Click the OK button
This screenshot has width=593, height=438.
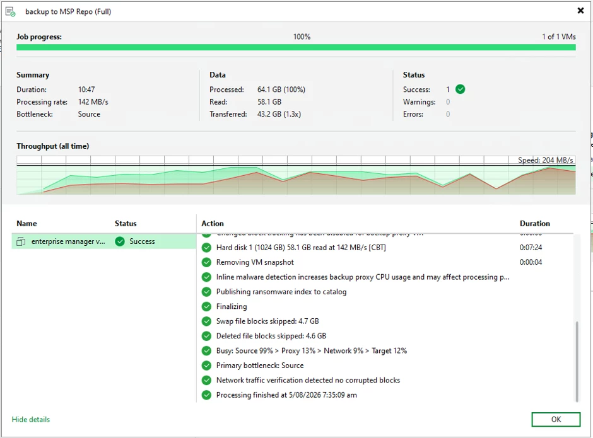click(x=556, y=420)
